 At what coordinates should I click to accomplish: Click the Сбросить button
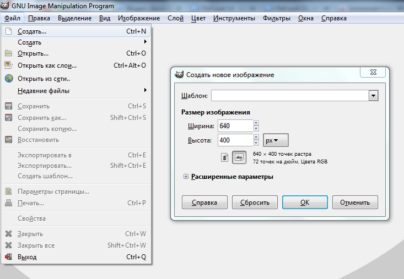(255, 203)
